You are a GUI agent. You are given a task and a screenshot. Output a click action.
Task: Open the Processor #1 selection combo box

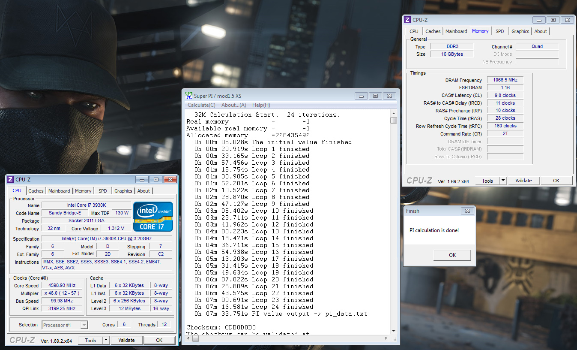pos(65,325)
